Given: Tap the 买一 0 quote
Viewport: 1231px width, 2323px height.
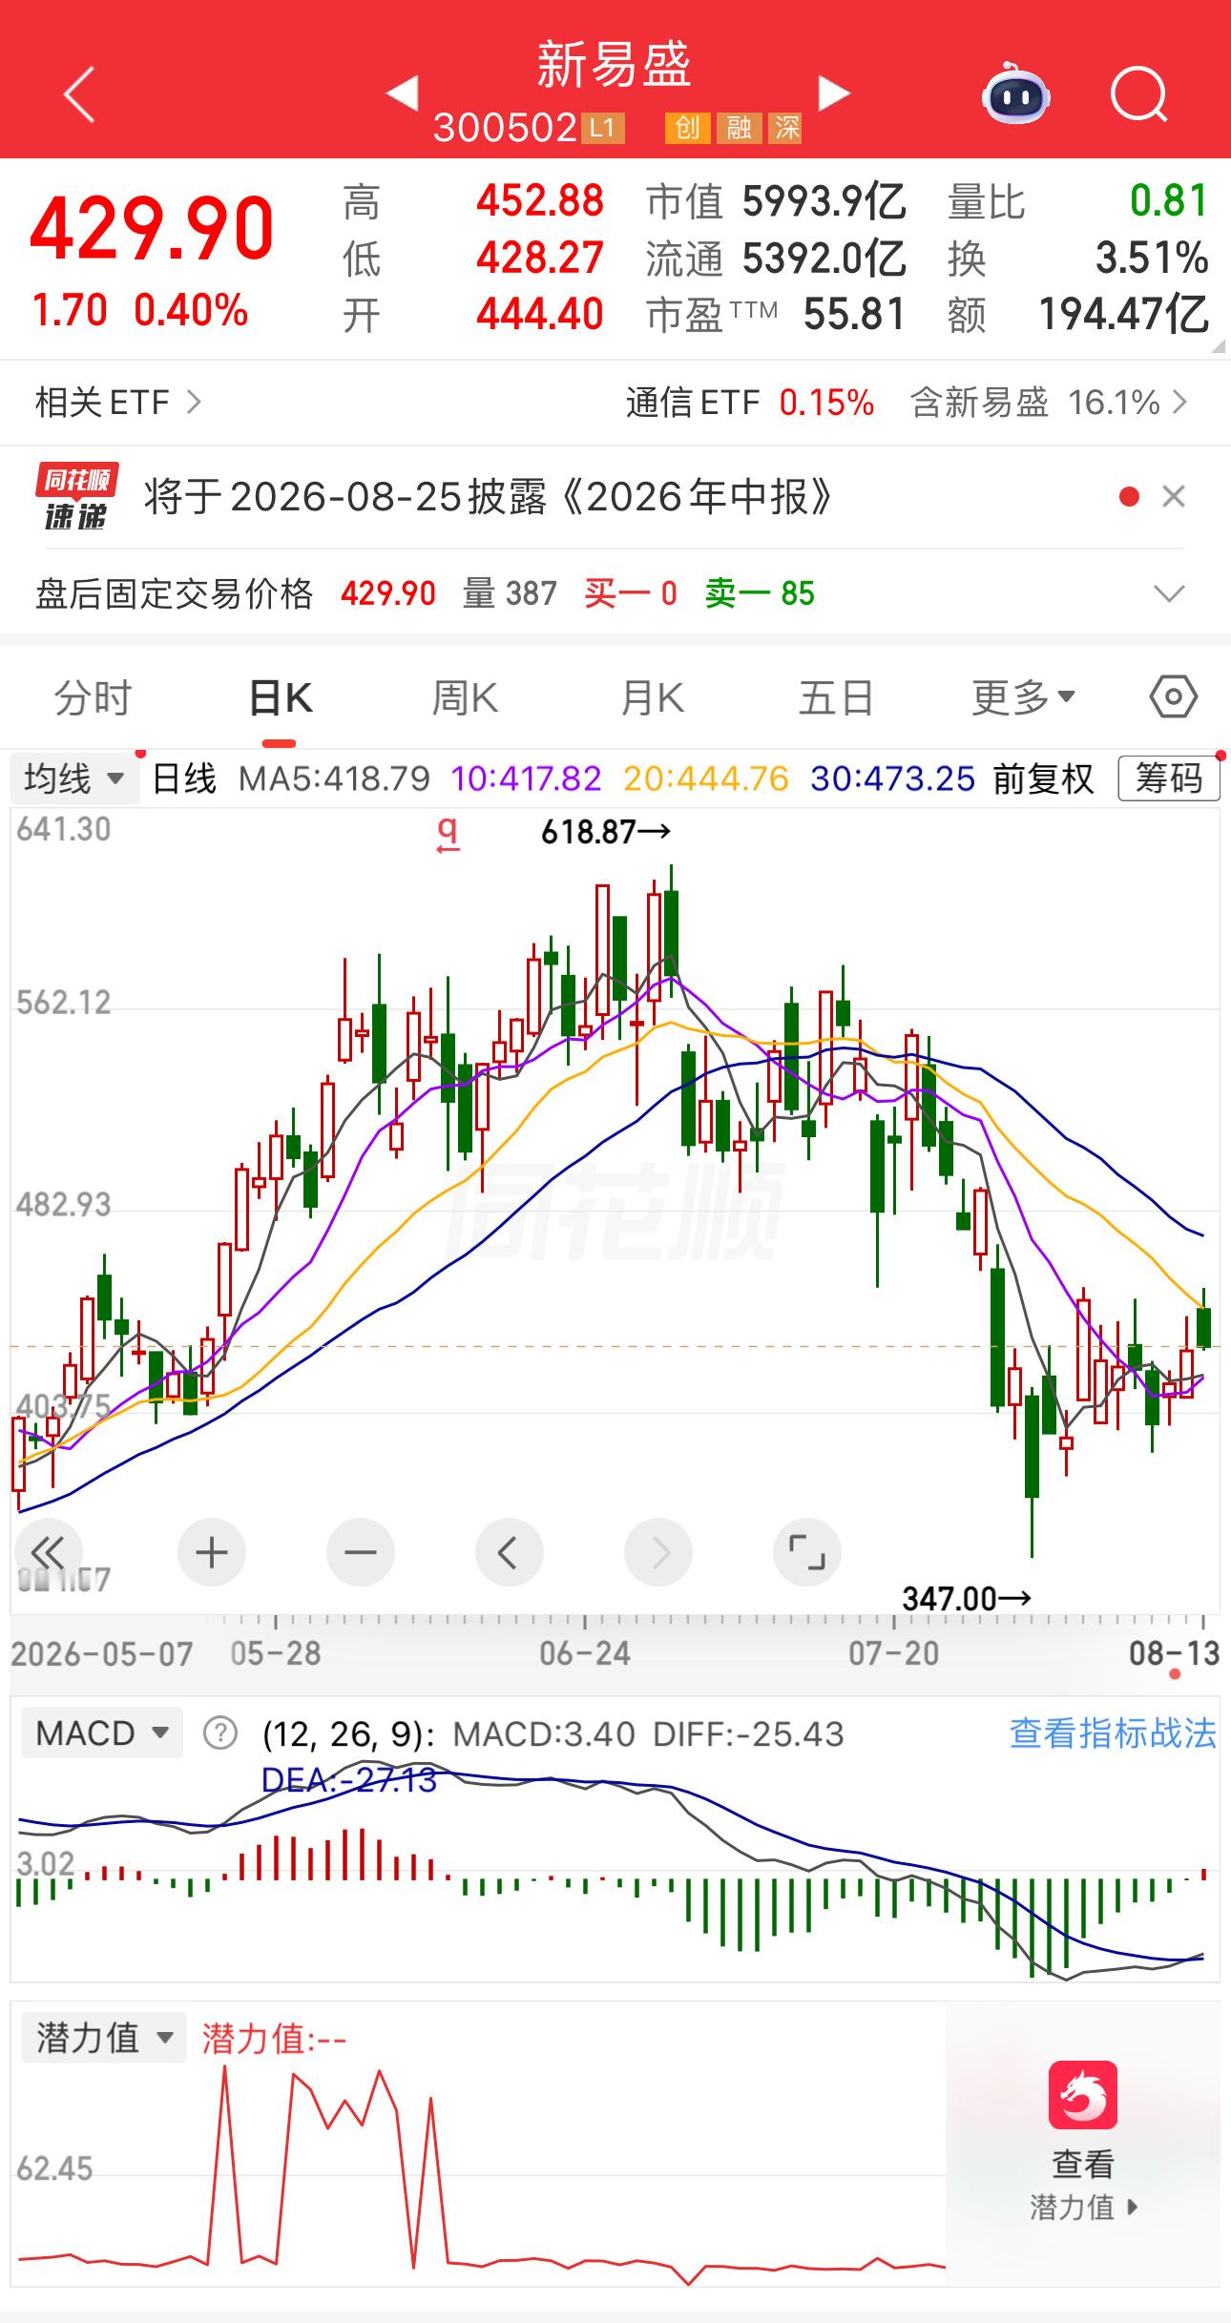Looking at the screenshot, I should 631,593.
